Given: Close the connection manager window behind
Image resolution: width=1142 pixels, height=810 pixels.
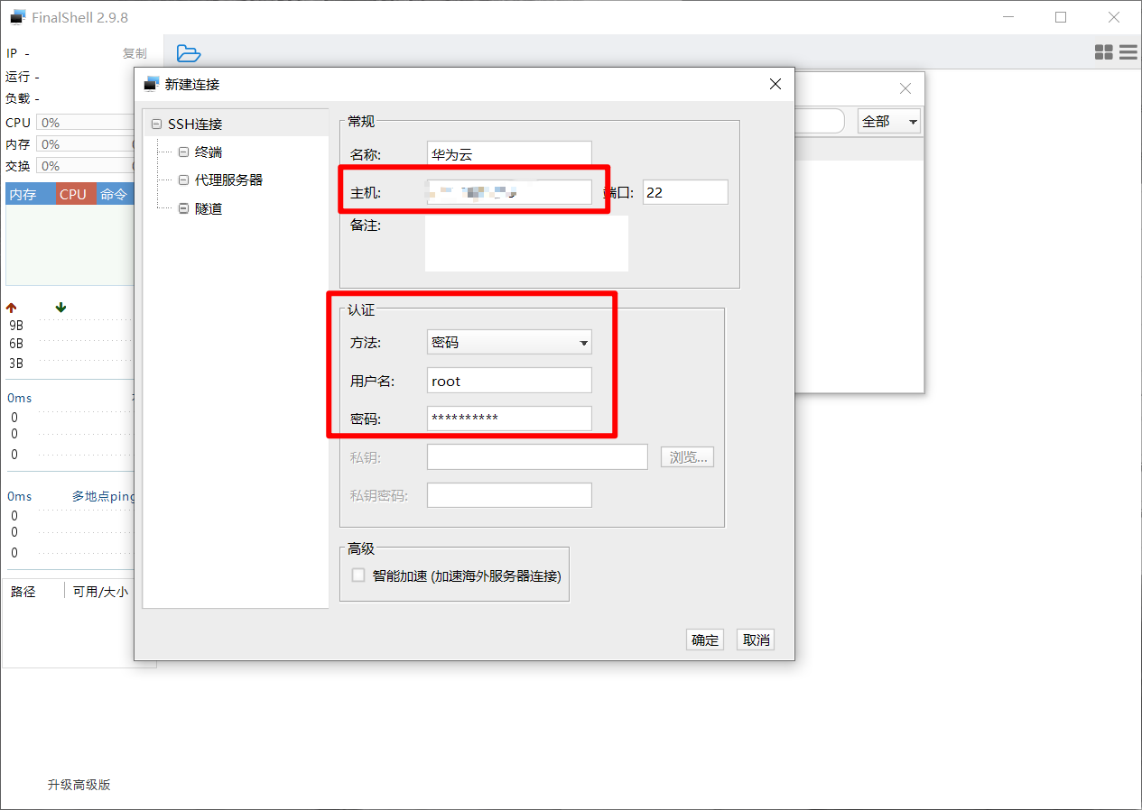Looking at the screenshot, I should pyautogui.click(x=905, y=88).
